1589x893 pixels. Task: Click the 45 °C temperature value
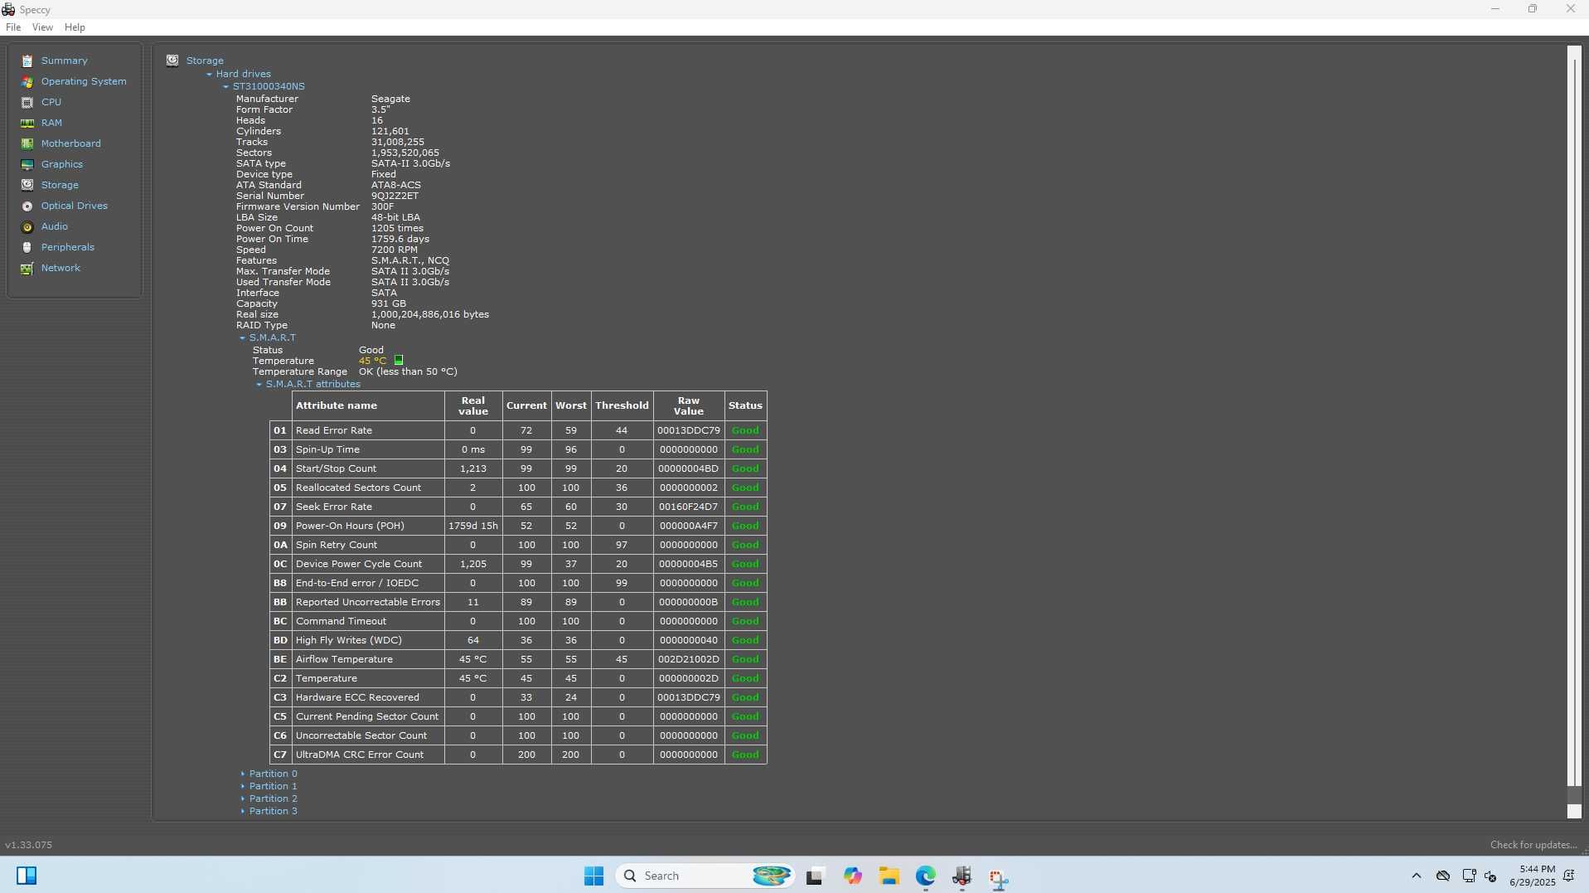[x=372, y=361]
